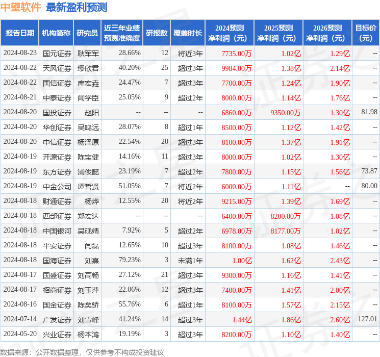Click the 国元证券 institution cell
The height and width of the screenshot is (357, 380).
[x=57, y=54]
